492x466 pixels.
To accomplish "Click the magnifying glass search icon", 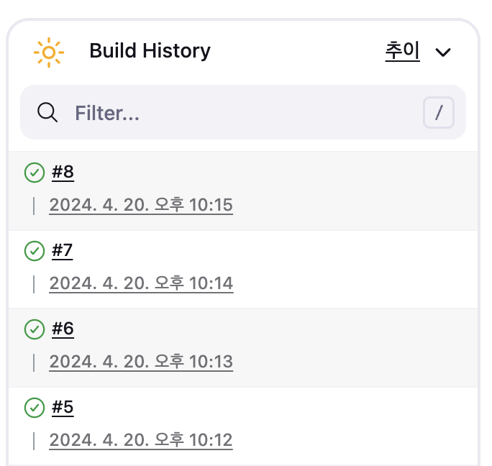I will click(x=47, y=112).
